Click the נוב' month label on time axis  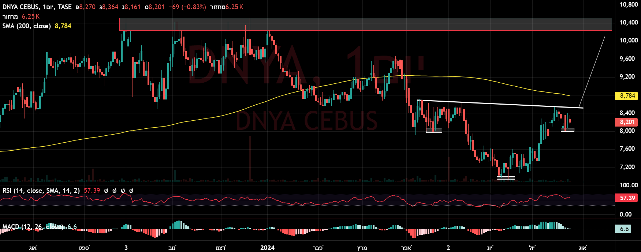(x=172, y=248)
